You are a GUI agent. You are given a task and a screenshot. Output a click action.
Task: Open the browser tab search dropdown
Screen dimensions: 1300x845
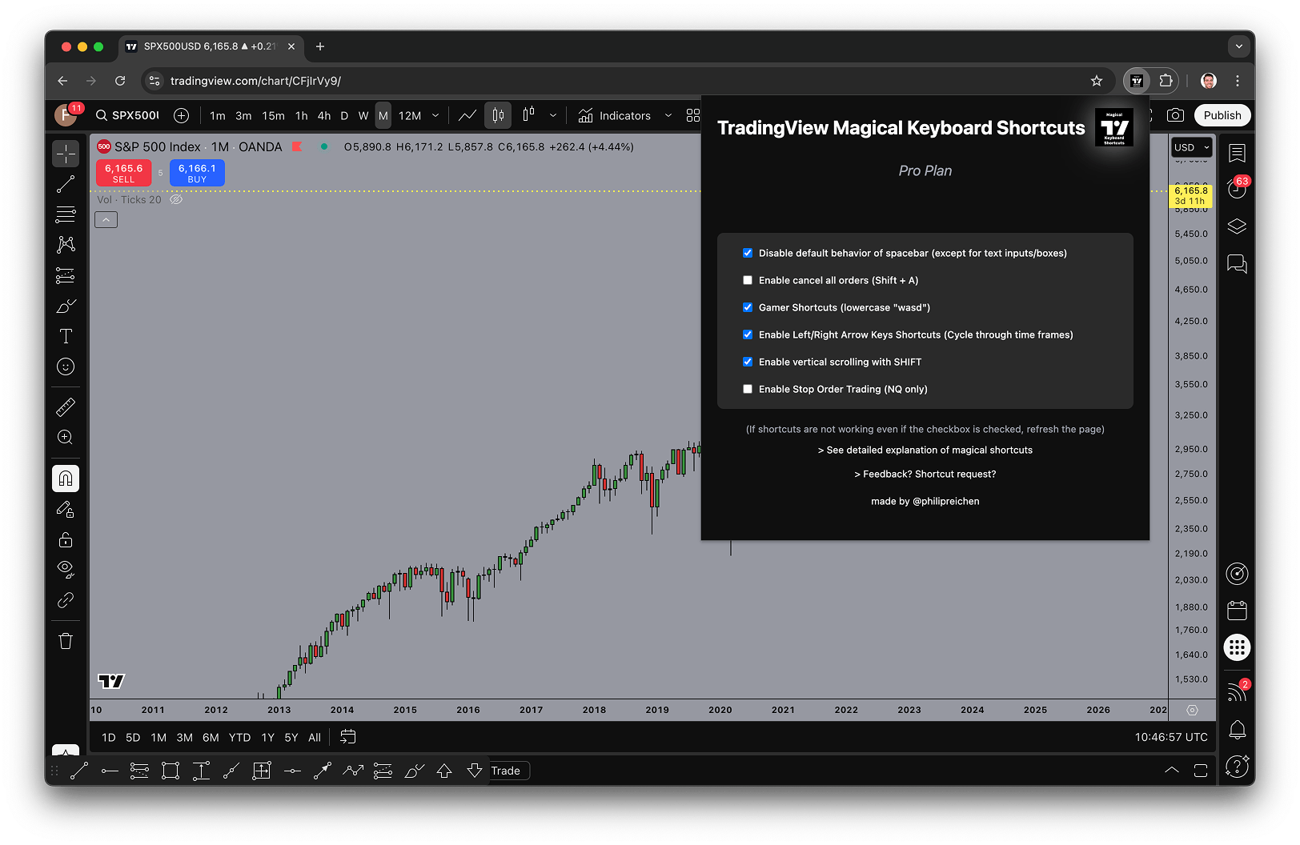click(1238, 46)
